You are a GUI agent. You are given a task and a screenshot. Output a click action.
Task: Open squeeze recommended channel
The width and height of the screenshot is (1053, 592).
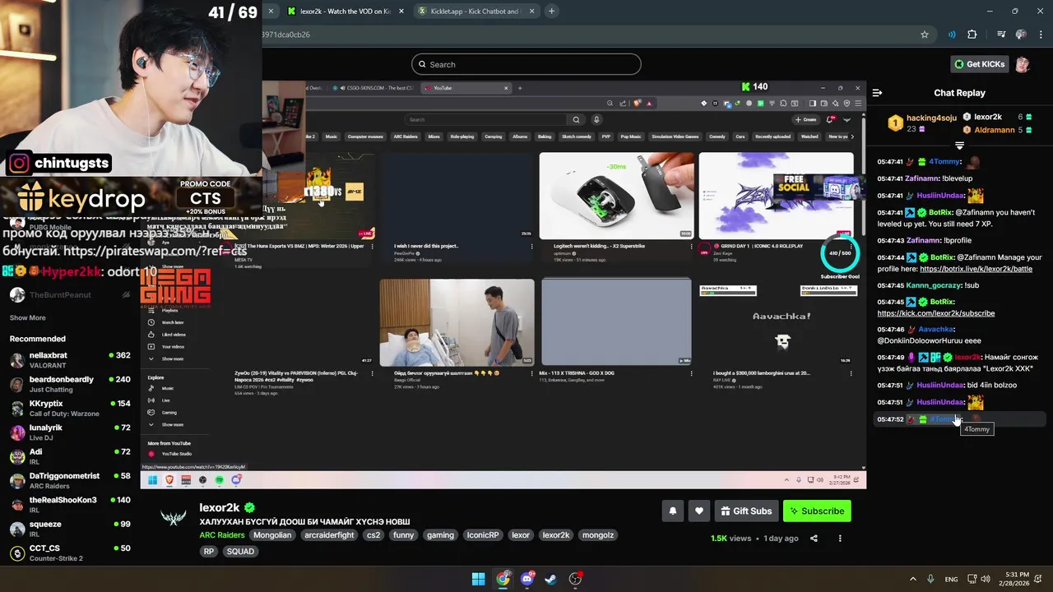click(x=70, y=529)
